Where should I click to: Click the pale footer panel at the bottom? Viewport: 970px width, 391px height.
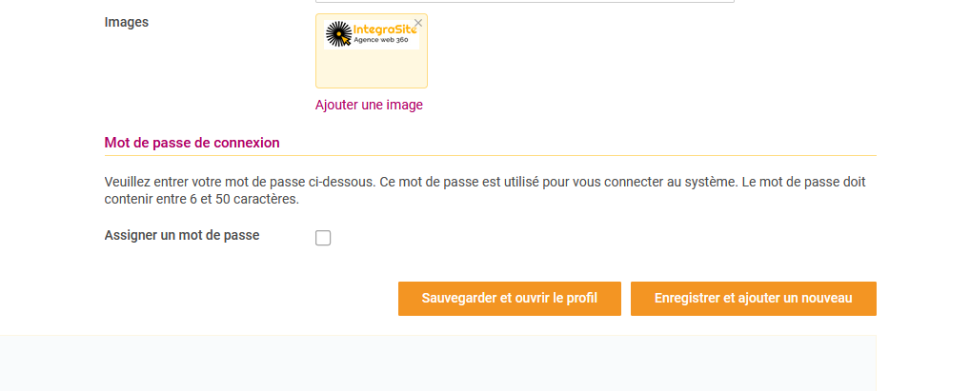(x=438, y=363)
